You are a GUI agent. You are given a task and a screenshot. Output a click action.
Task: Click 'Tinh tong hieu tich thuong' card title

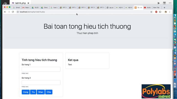coord(39,60)
